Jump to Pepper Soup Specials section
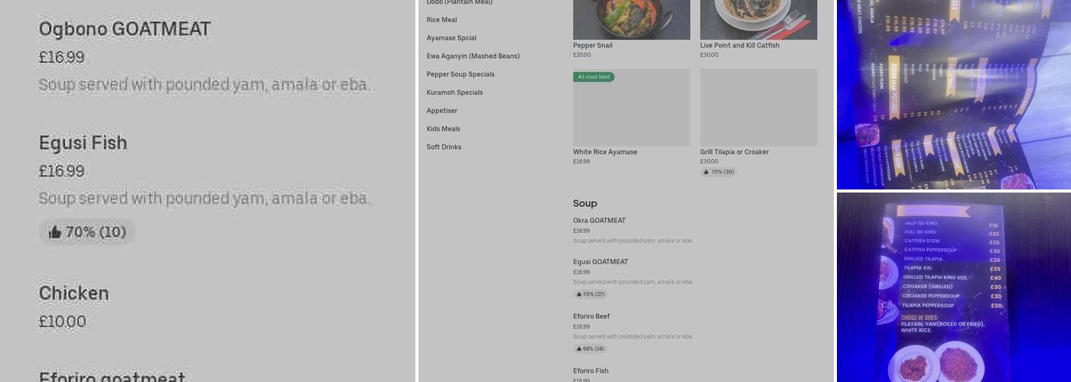Viewport: 1071px width, 382px height. (461, 74)
